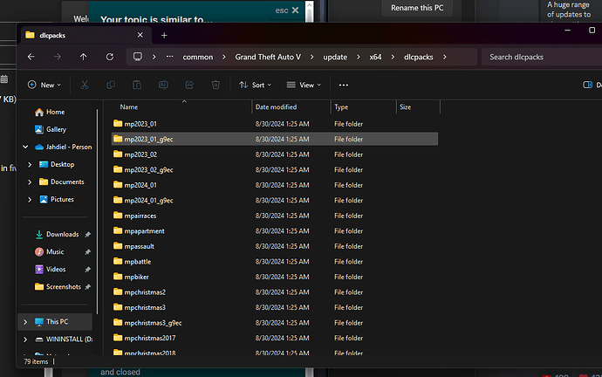Click the Copy icon in toolbar
This screenshot has height=377, width=602.
[x=111, y=85]
